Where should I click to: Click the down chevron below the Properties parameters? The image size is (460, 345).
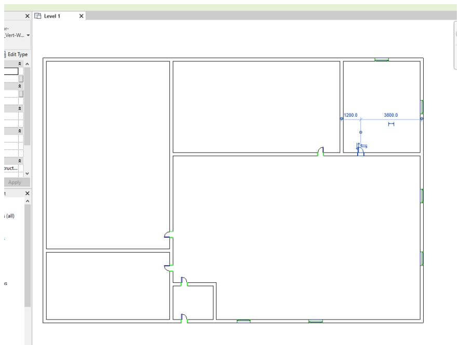(x=28, y=173)
